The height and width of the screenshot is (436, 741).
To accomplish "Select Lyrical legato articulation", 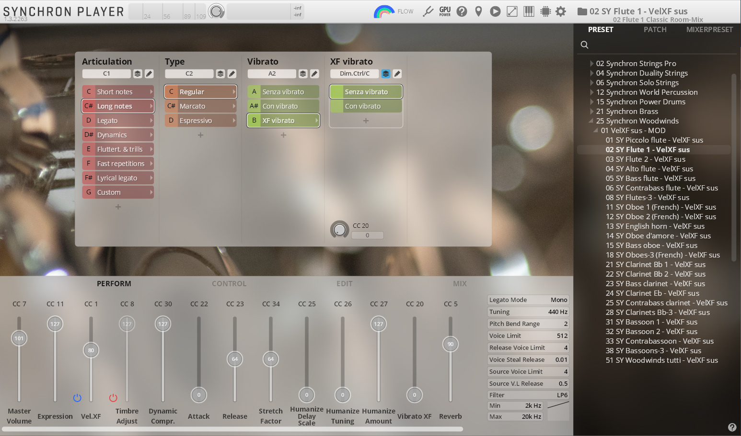I will coord(118,178).
